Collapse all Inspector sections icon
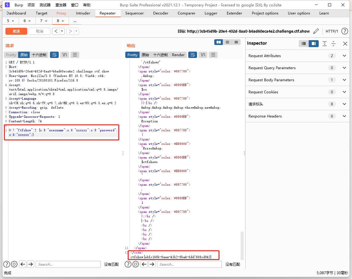The image size is (352, 279). (x=334, y=43)
